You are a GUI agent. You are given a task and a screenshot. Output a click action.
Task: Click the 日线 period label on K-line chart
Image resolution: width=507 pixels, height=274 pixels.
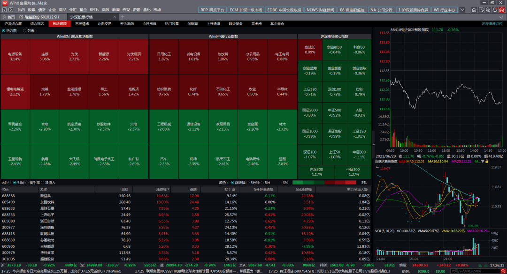click(x=402, y=162)
